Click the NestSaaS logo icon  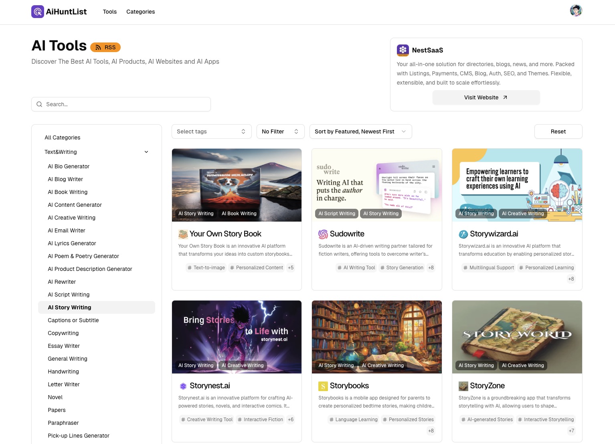point(403,50)
